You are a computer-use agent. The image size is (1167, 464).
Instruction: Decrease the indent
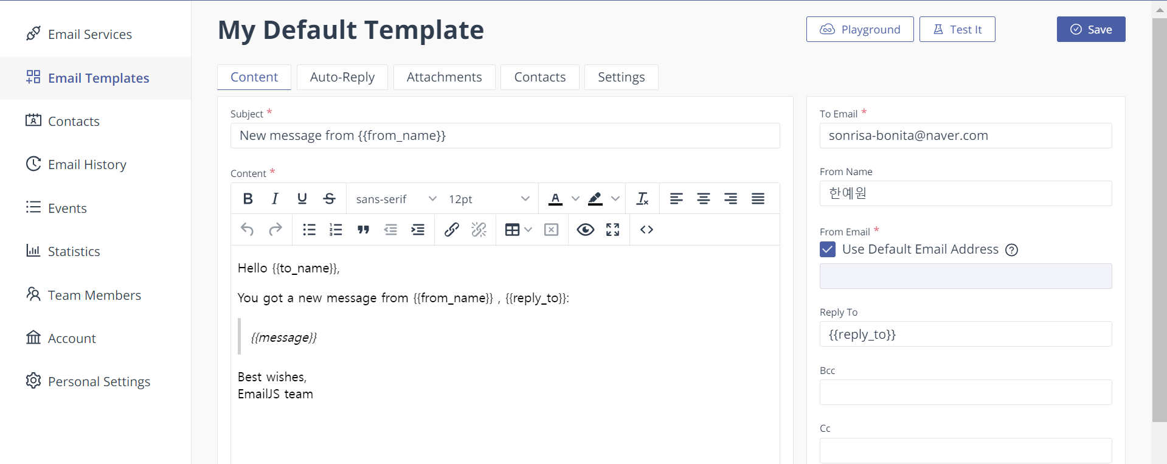[390, 229]
